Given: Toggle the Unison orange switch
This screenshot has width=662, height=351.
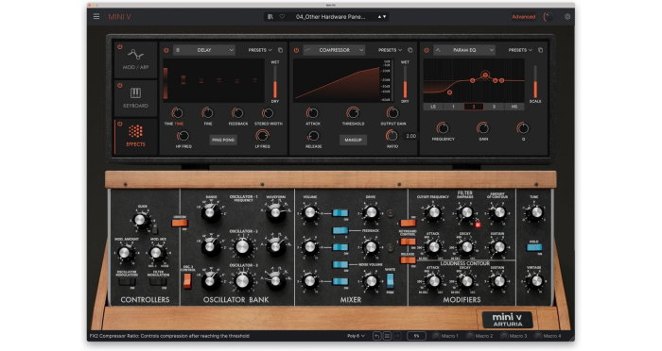Looking at the screenshot, I should [180, 223].
